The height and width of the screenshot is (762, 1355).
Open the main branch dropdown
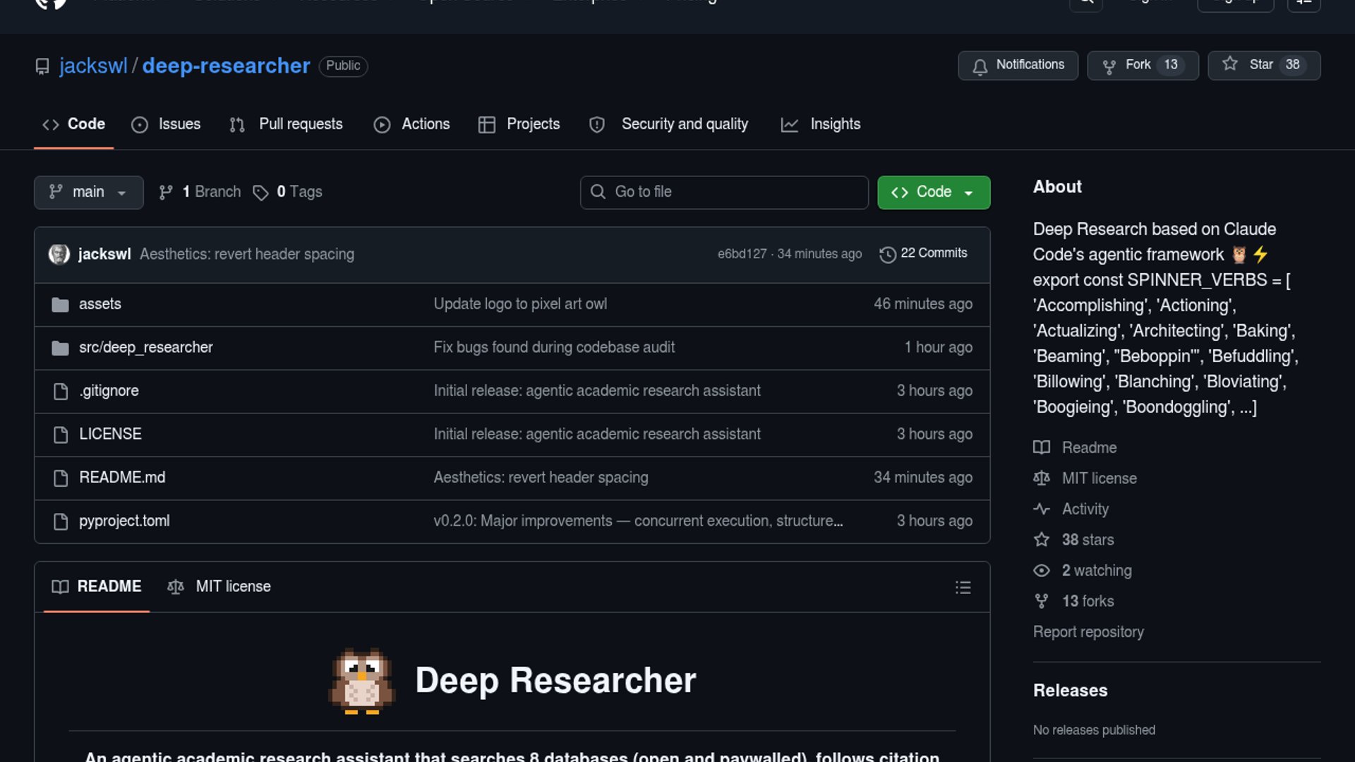click(x=88, y=192)
